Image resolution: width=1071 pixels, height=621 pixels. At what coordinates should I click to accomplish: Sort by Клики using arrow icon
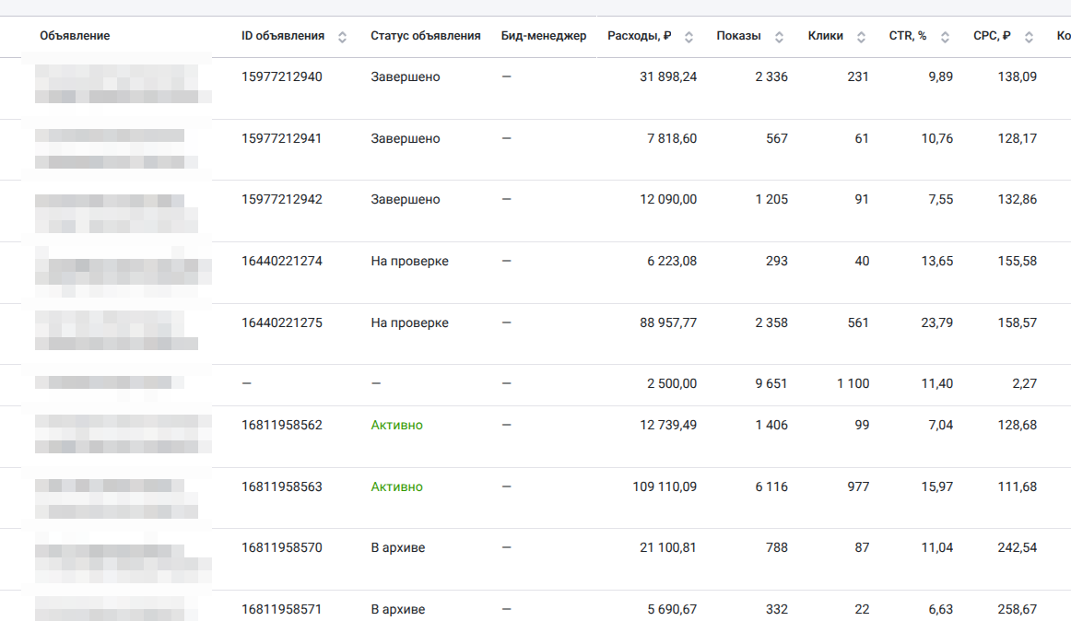click(x=861, y=37)
